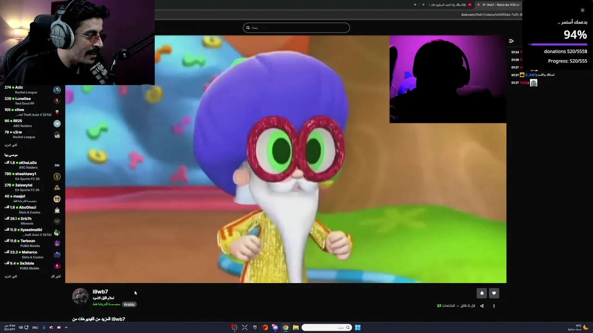The image size is (593, 333).
Task: Click the oKhaLeDx avatar icon
Action: [57, 165]
